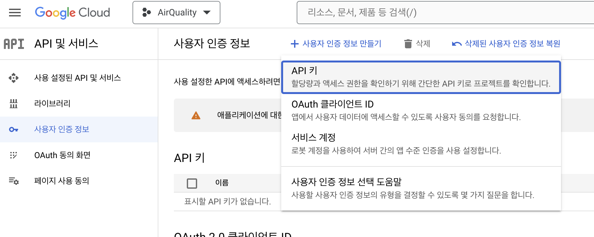
Task: Open 사용자 인증 정보 선택 도움말 option
Action: [x=421, y=188]
